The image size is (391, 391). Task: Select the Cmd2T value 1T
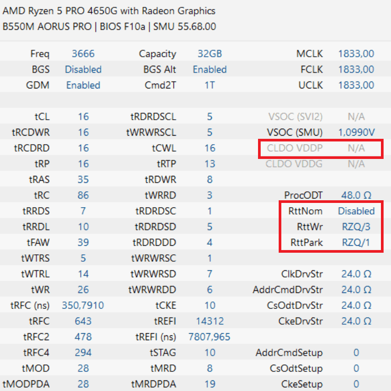coord(209,85)
